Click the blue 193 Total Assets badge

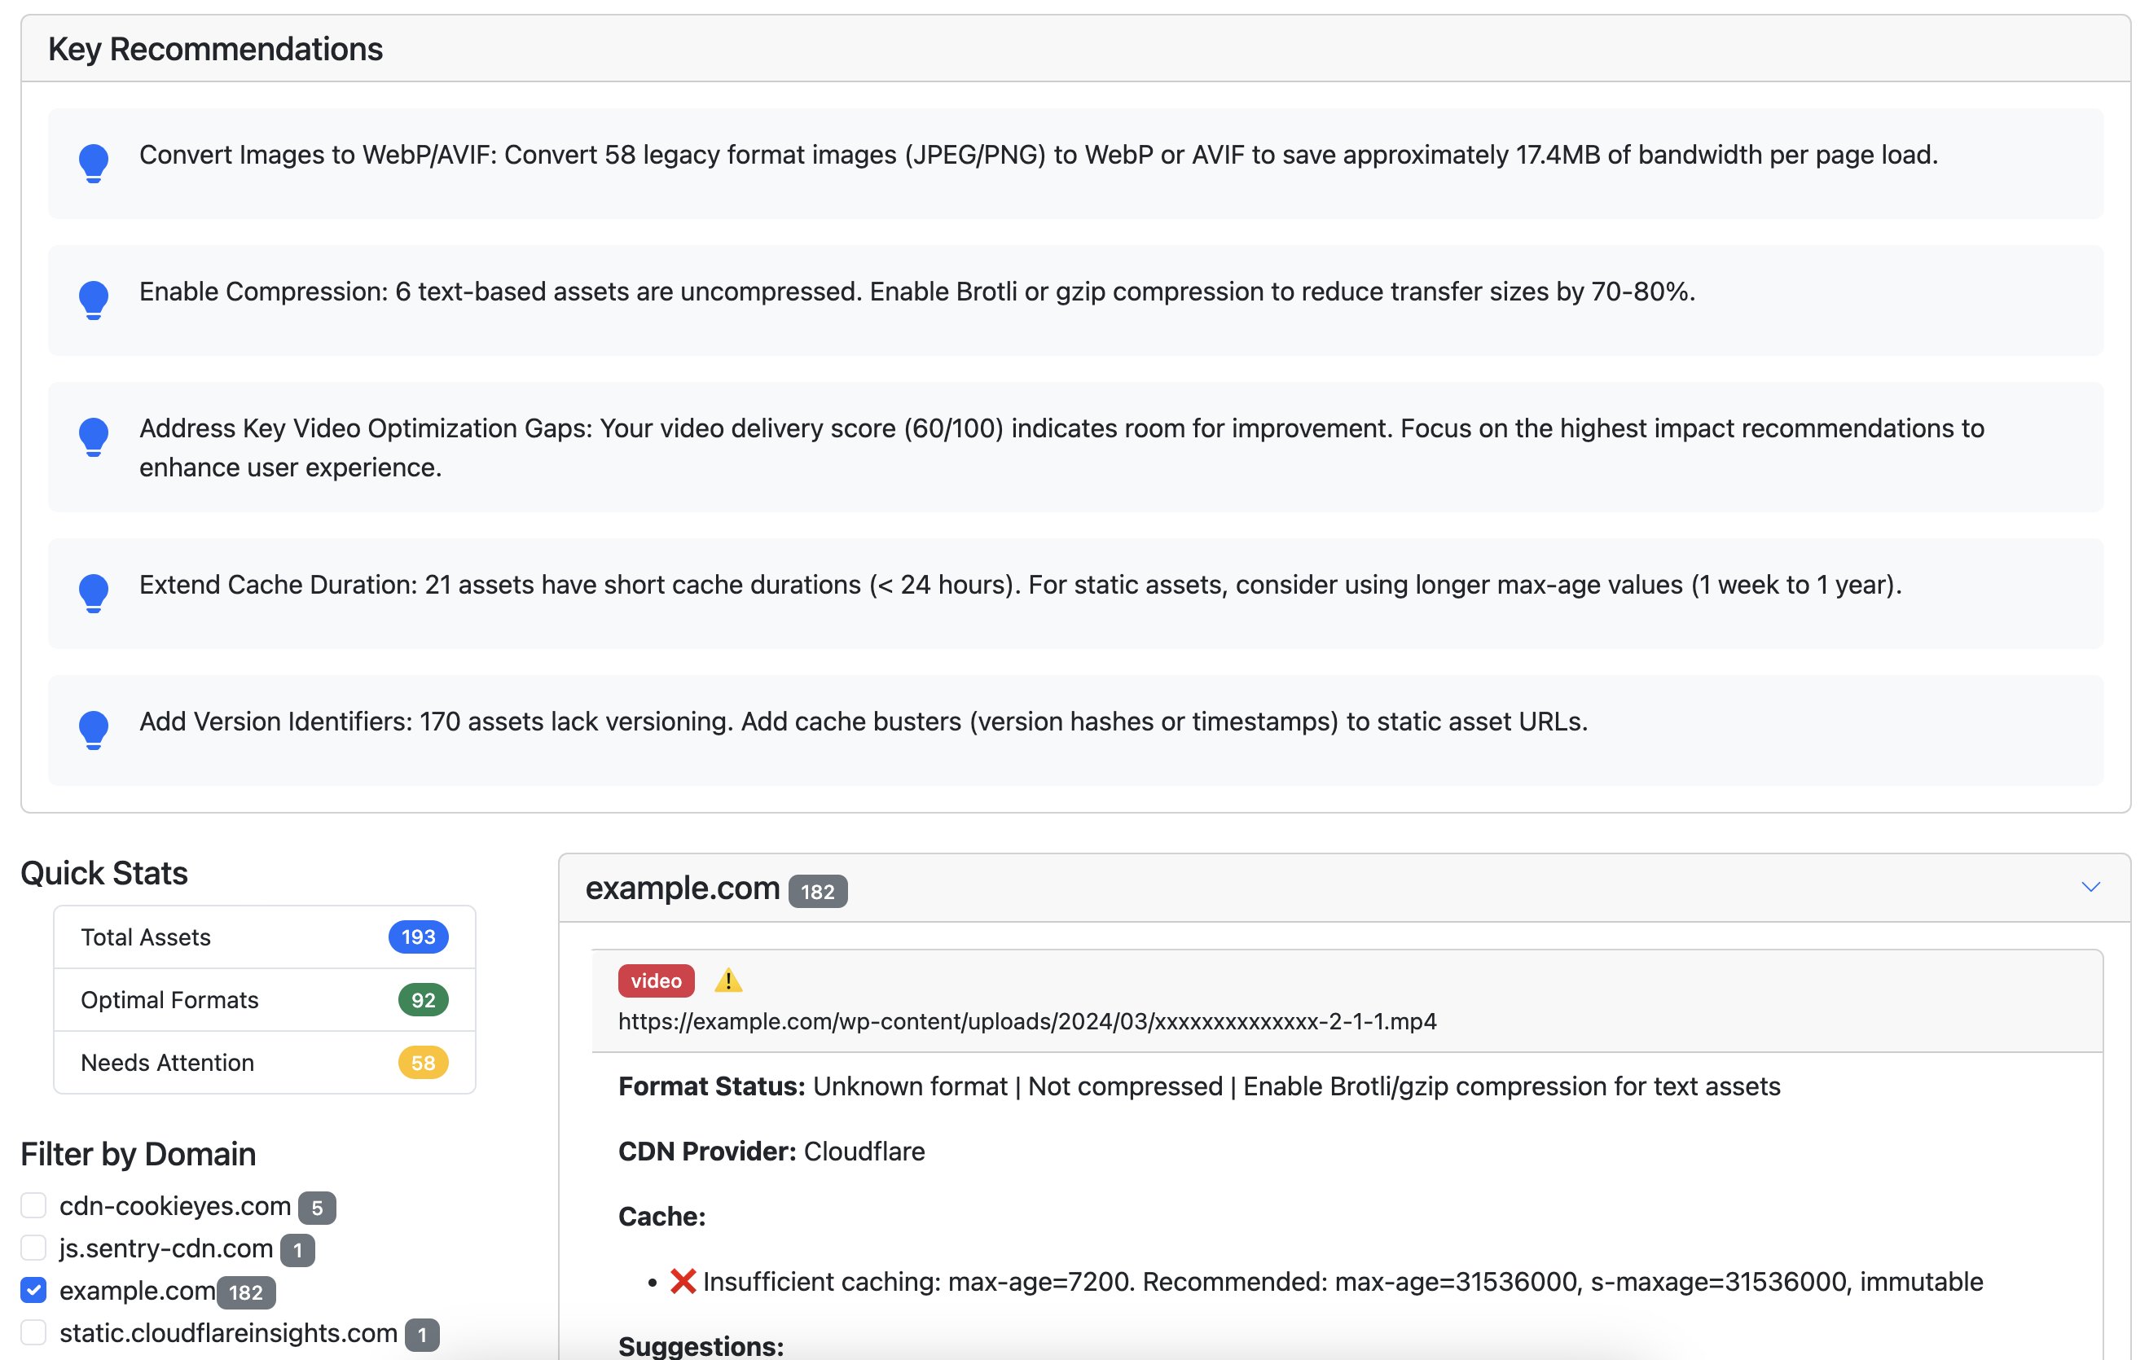point(417,937)
